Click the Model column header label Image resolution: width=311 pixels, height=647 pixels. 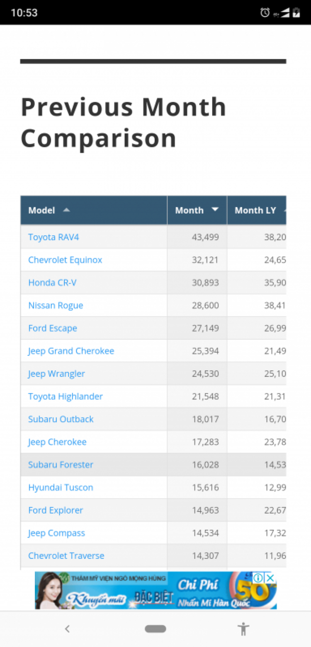tap(41, 210)
